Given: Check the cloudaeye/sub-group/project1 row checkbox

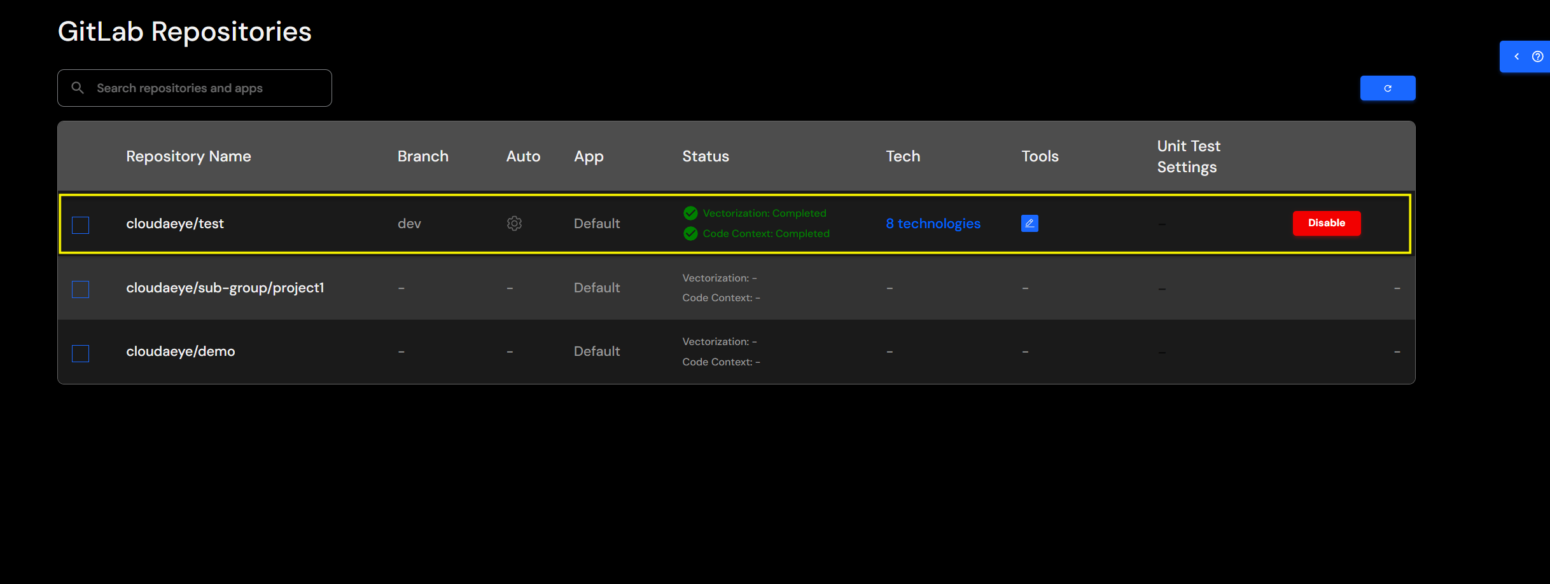Looking at the screenshot, I should pos(80,289).
